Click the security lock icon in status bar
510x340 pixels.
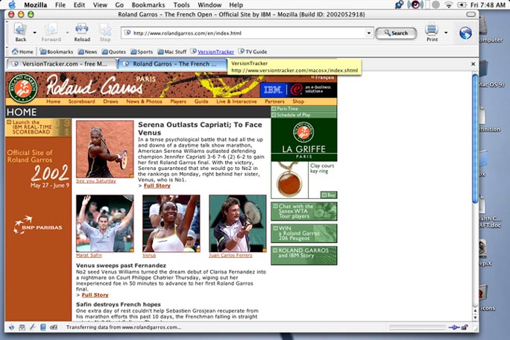(465, 327)
